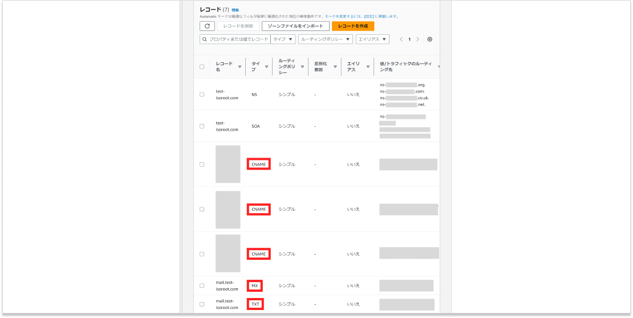Image resolution: width=633 pixels, height=318 pixels.
Task: Sort by エイリアス column arrow
Action: tap(368, 67)
